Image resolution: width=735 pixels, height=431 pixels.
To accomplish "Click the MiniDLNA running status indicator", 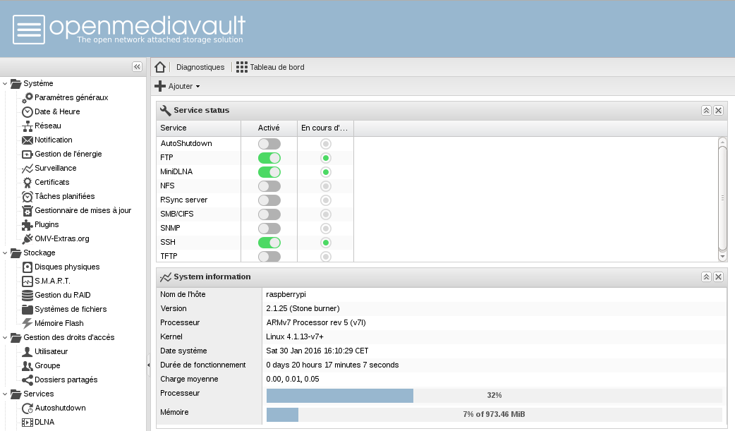I will (326, 172).
